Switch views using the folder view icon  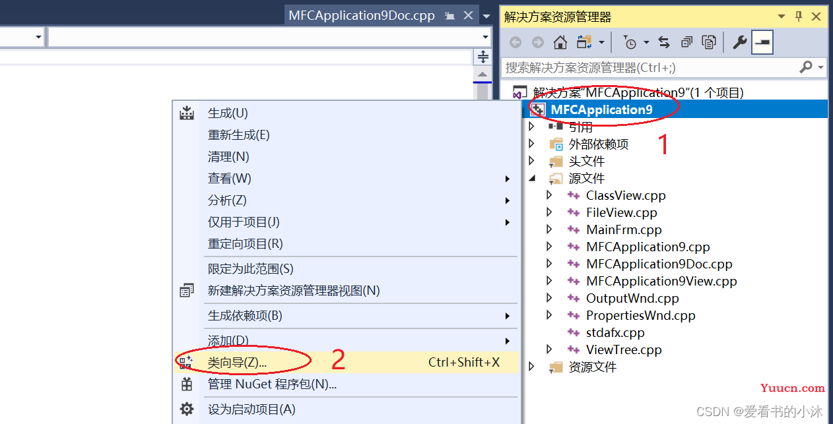[584, 43]
